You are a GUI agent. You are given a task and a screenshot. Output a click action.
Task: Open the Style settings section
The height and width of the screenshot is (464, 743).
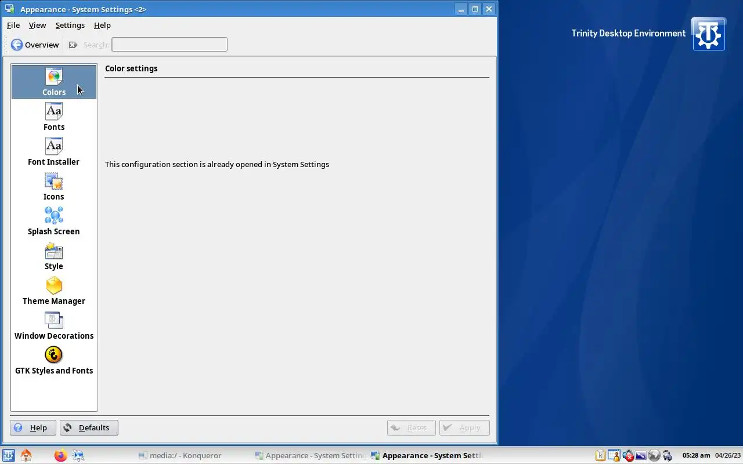54,255
